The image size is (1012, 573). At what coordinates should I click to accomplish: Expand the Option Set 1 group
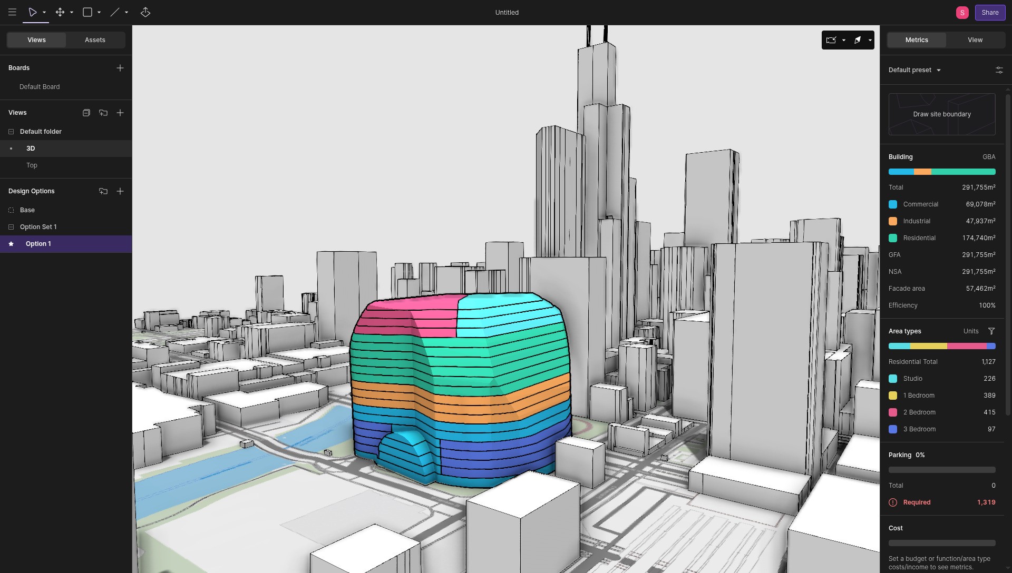pos(11,226)
